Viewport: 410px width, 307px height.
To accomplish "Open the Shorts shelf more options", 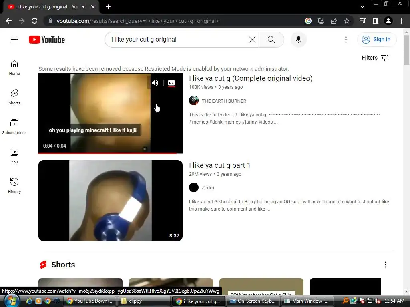I will click(385, 265).
